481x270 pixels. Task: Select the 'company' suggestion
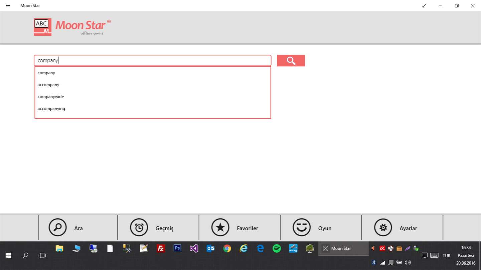(153, 73)
